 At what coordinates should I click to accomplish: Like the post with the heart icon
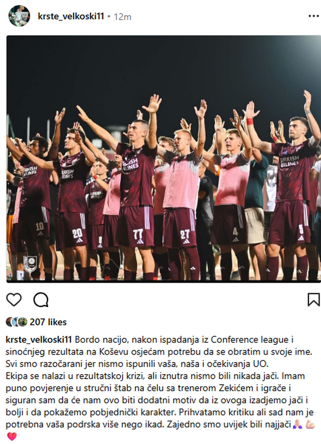click(14, 299)
